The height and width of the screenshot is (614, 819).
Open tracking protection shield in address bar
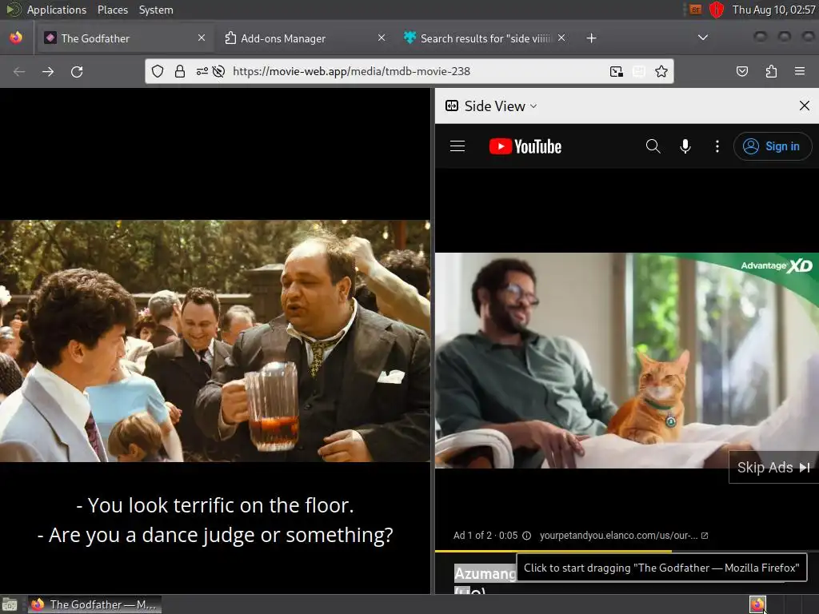point(158,71)
